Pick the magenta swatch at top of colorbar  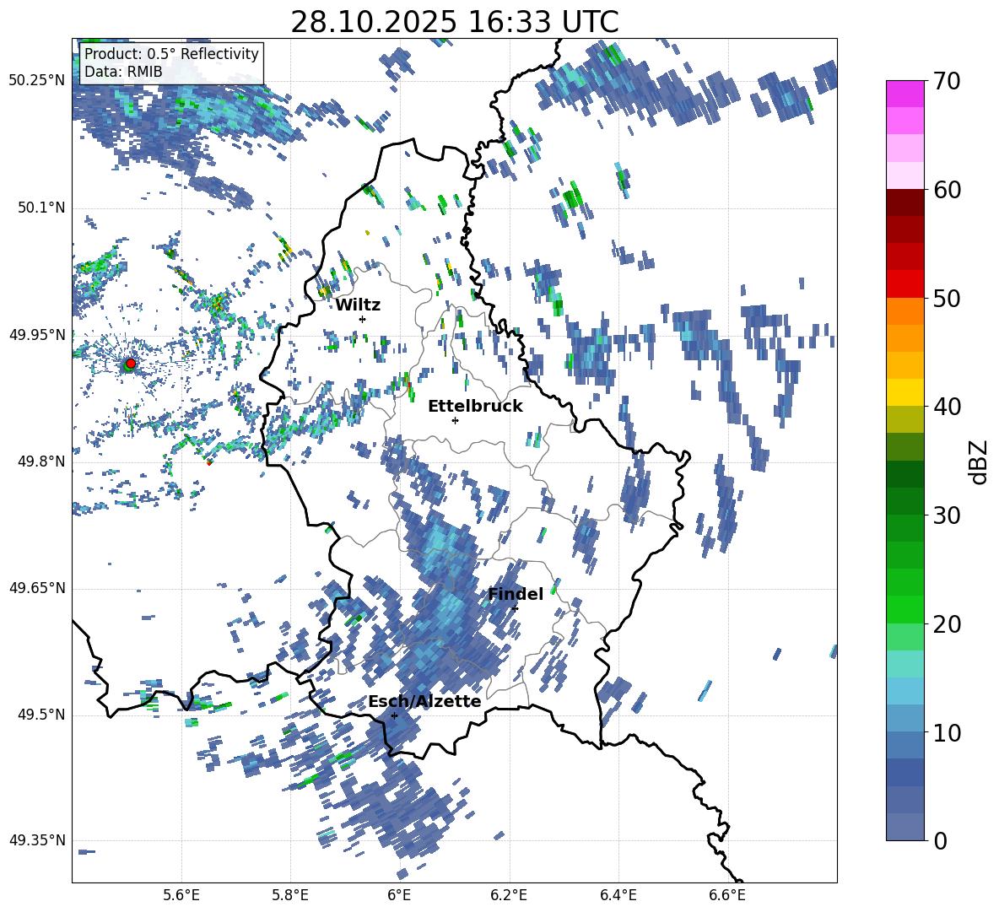pos(904,94)
